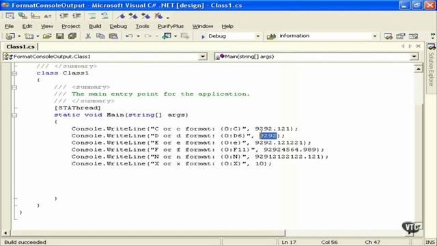Viewport: 437px width, 246px height.
Task: Click the Display Parameter Info icon
Action: 23,16
